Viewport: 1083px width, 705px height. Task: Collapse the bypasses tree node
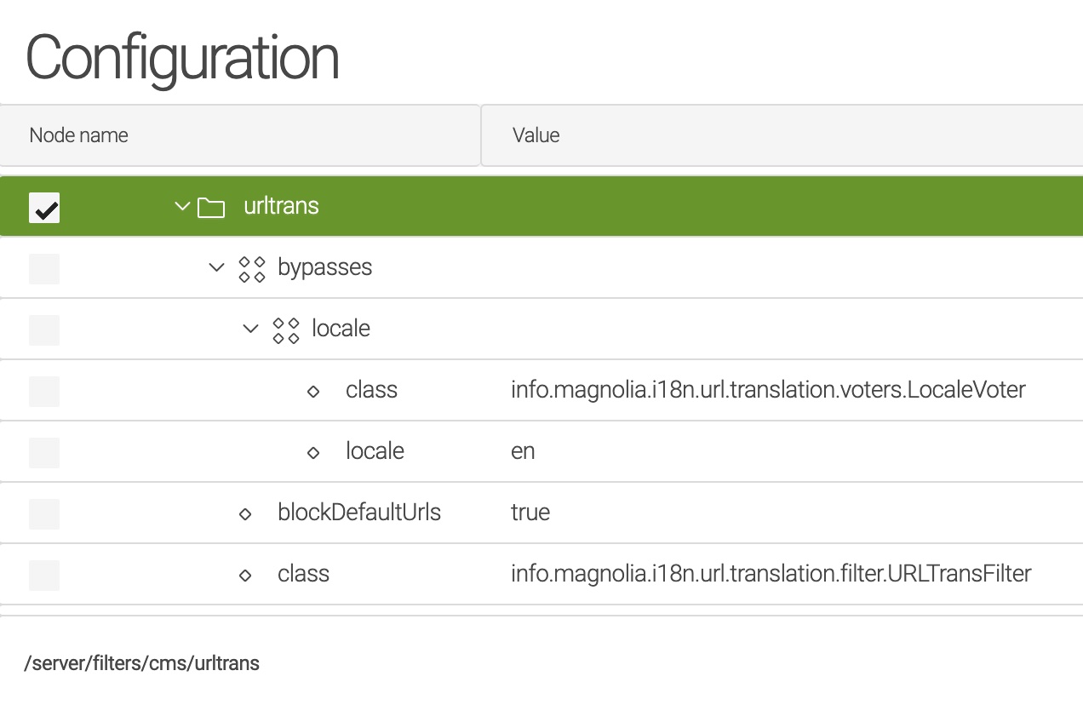click(215, 267)
